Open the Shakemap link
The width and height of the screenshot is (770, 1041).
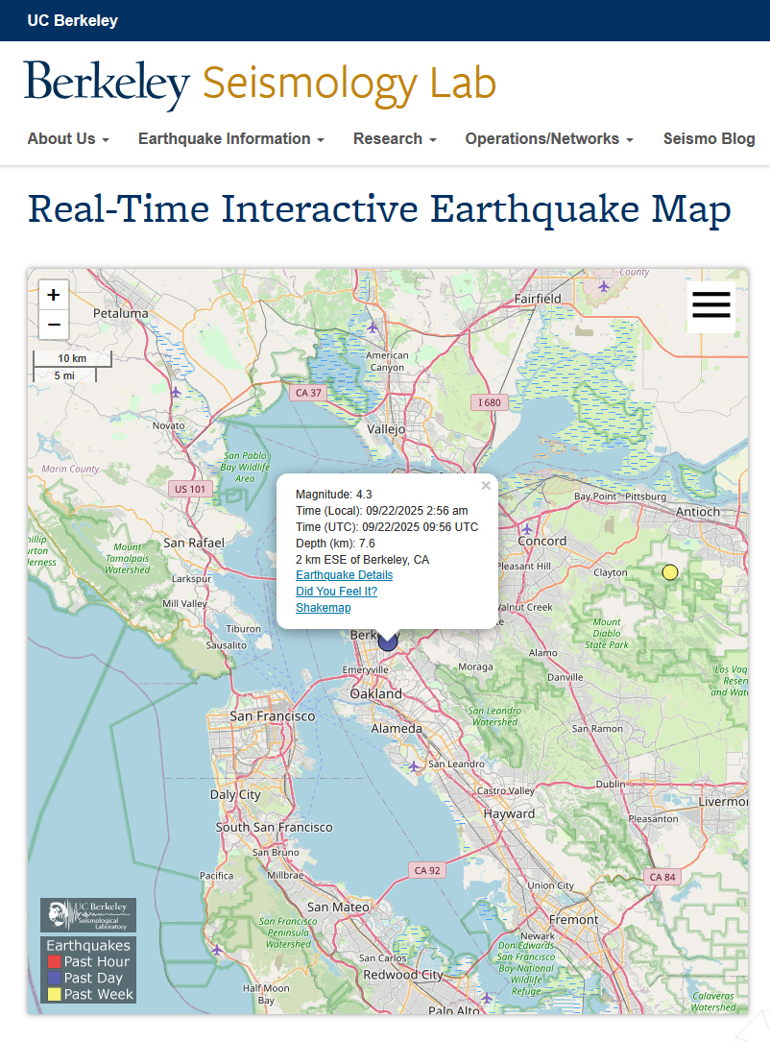324,608
